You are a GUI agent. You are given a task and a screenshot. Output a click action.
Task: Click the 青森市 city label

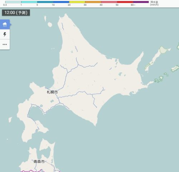tap(39, 162)
